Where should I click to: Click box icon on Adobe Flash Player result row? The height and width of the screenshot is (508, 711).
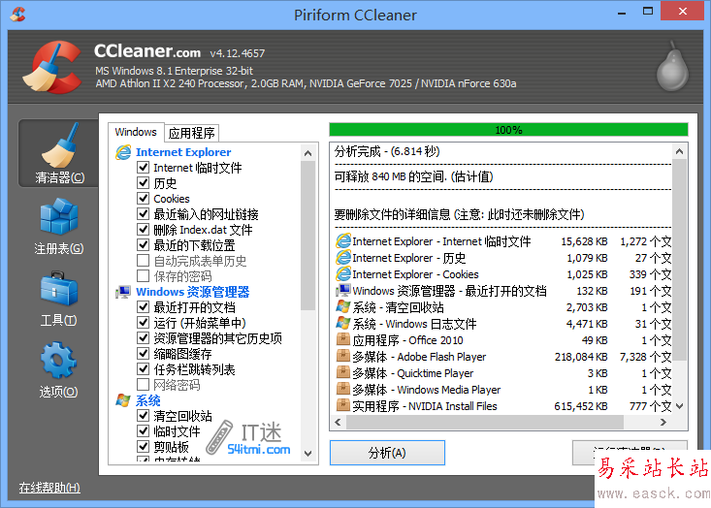pos(343,356)
